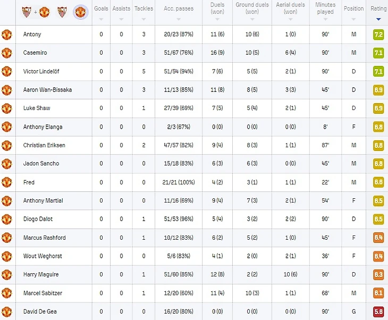Click Diogo Dalot's team crest icon
Screen dimensions: 388x320
tap(7, 219)
